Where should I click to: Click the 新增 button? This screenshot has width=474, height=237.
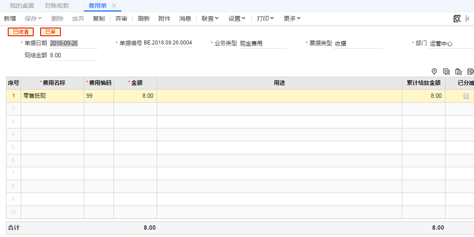click(10, 19)
